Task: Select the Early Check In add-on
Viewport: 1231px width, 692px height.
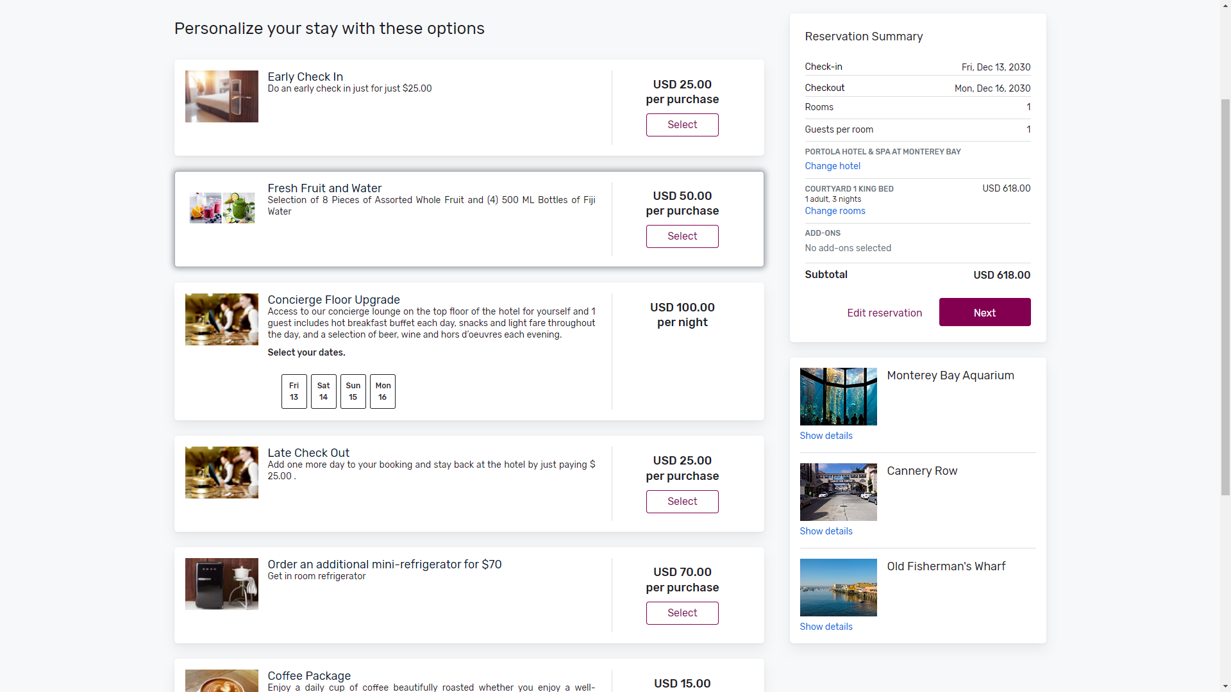Action: pyautogui.click(x=682, y=125)
